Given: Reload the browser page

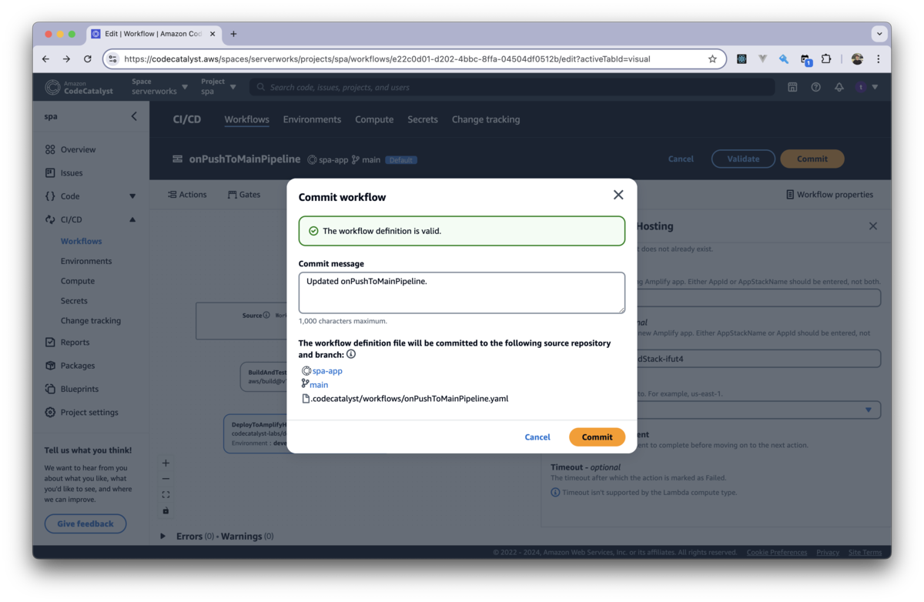Looking at the screenshot, I should 88,59.
